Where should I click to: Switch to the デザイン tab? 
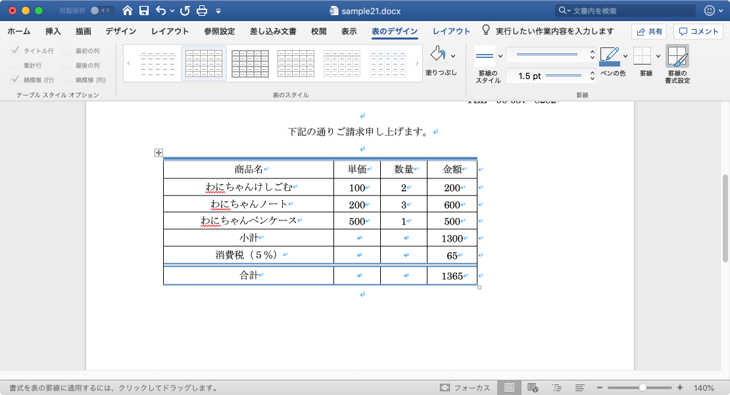tap(121, 31)
